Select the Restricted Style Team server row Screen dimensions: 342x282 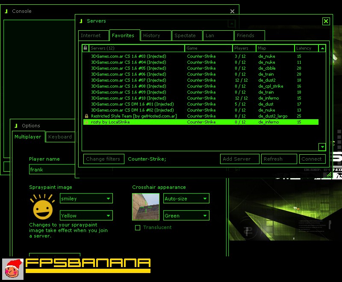click(x=201, y=116)
